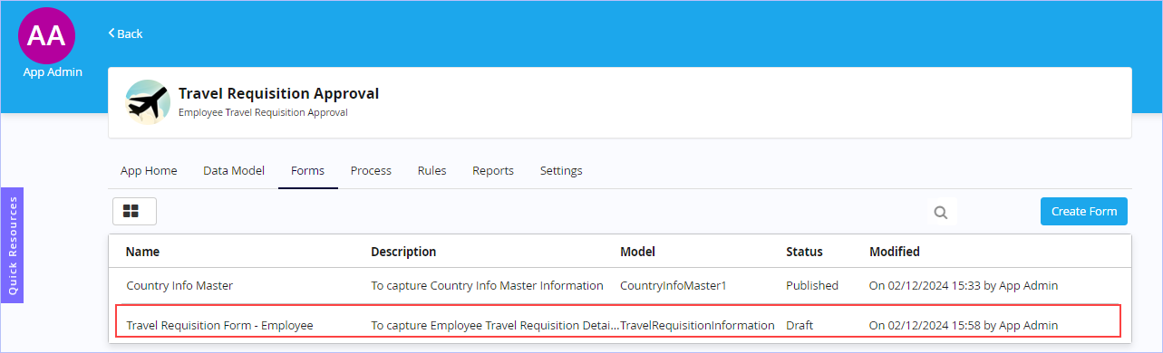The image size is (1163, 353).
Task: Open the Process tab
Action: [x=371, y=170]
